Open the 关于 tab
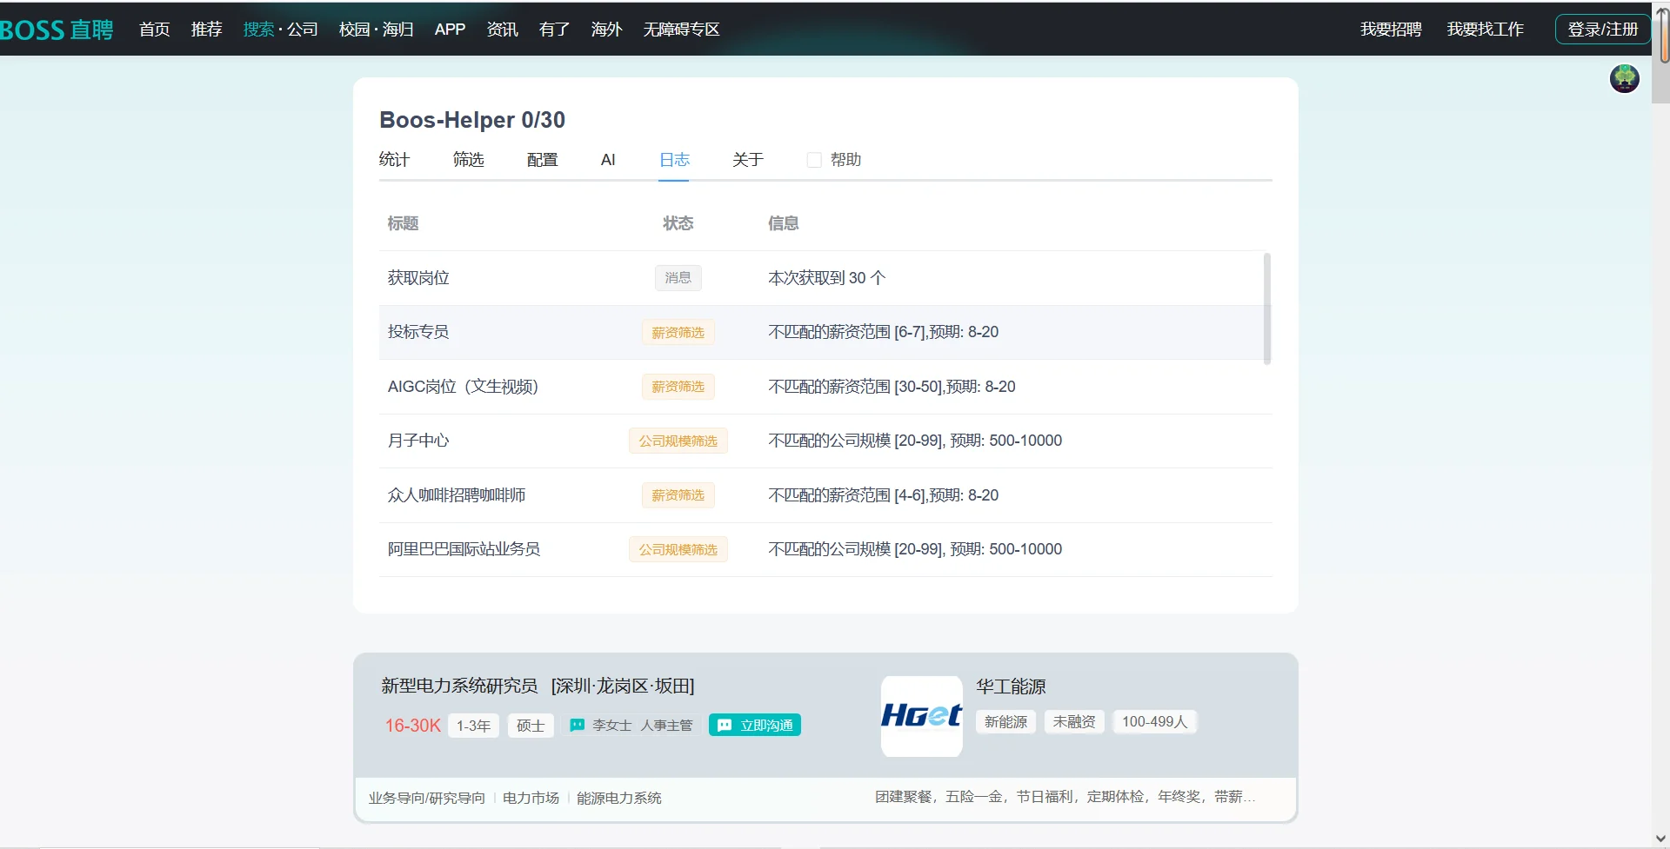1670x849 pixels. pos(748,160)
